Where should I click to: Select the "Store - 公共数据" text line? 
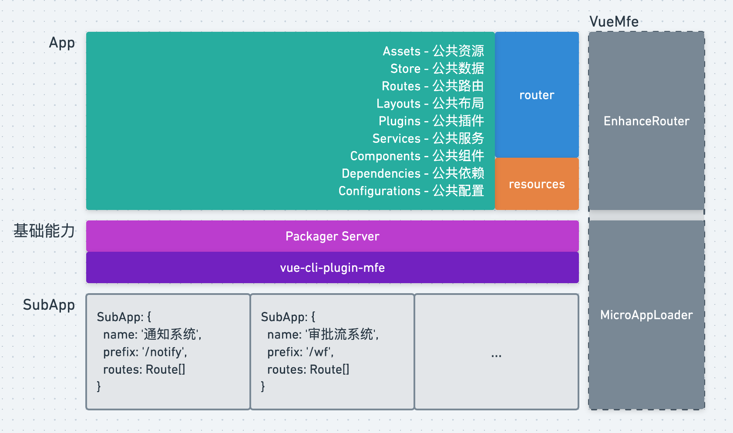(x=437, y=68)
